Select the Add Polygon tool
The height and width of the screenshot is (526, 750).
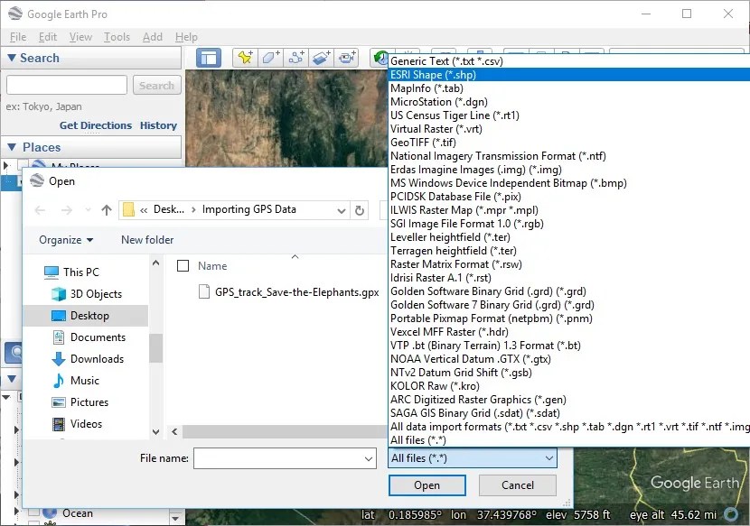pos(271,57)
